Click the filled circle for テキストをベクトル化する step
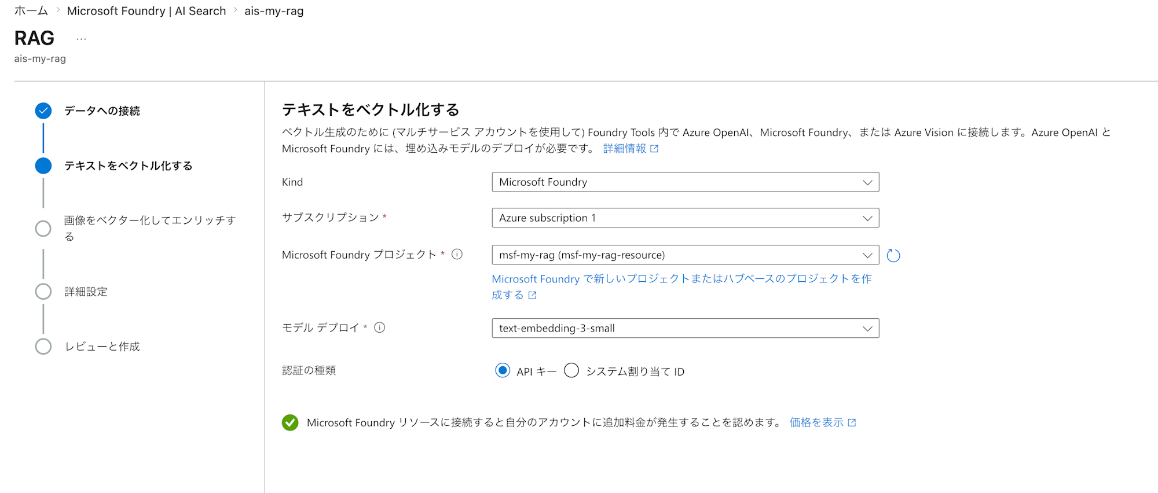The width and height of the screenshot is (1158, 493). [x=43, y=165]
